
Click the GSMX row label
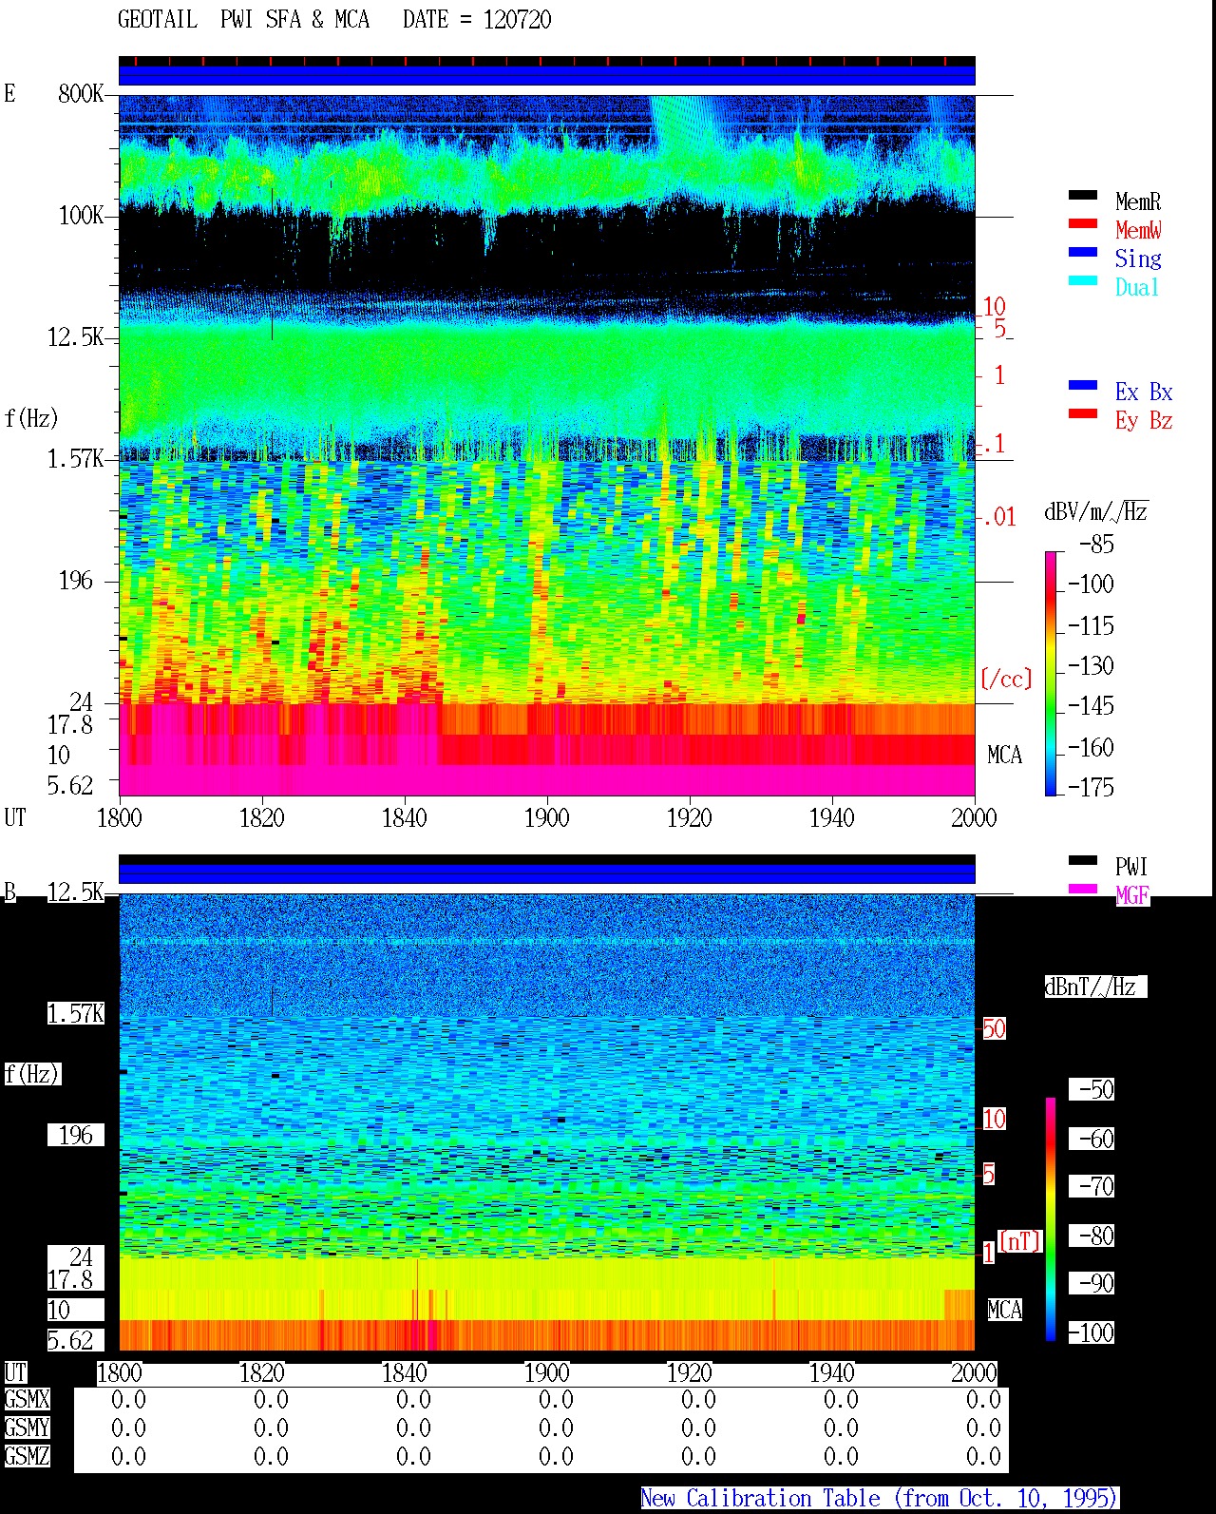[27, 1399]
